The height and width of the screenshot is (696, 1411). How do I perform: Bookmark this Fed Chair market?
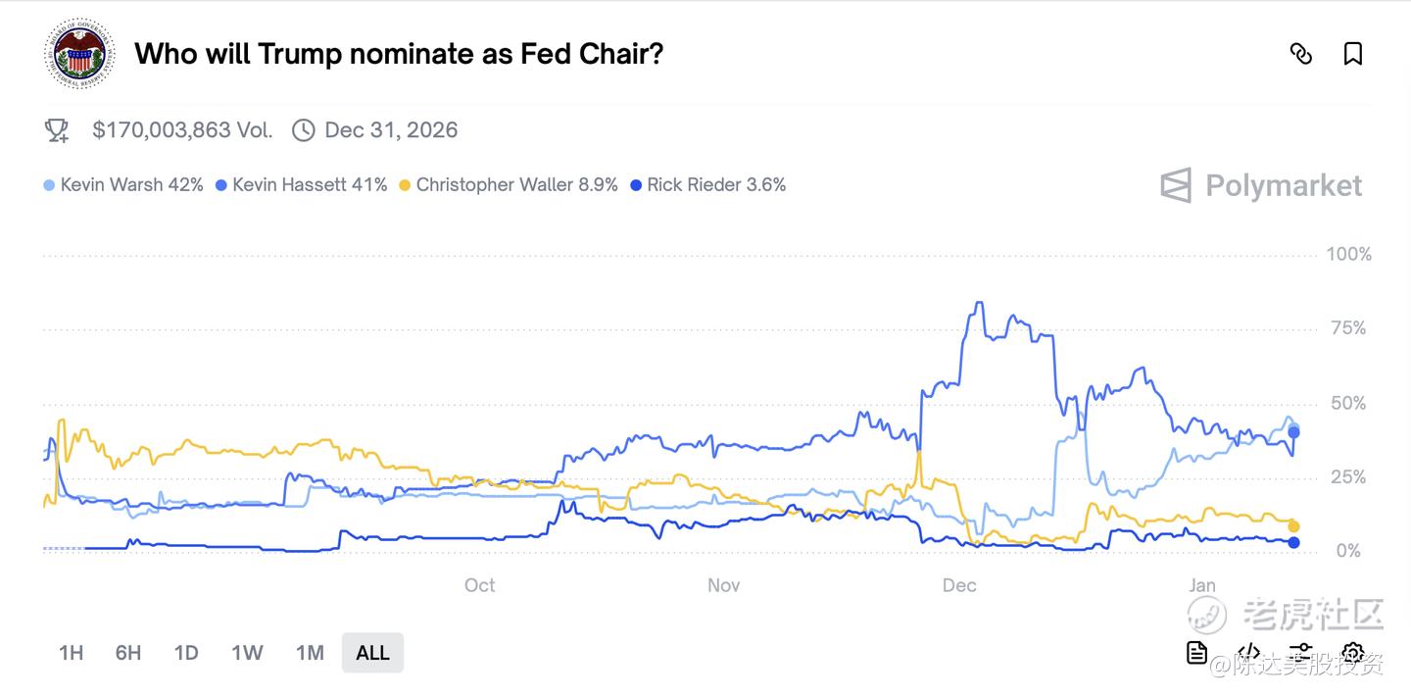click(1352, 54)
